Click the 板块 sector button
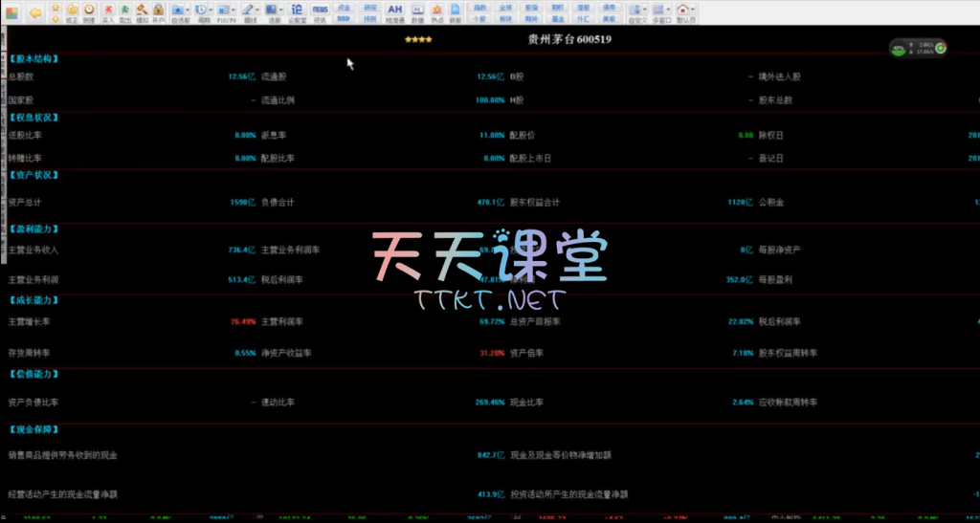Viewport: 980px width, 523px height. (506, 18)
